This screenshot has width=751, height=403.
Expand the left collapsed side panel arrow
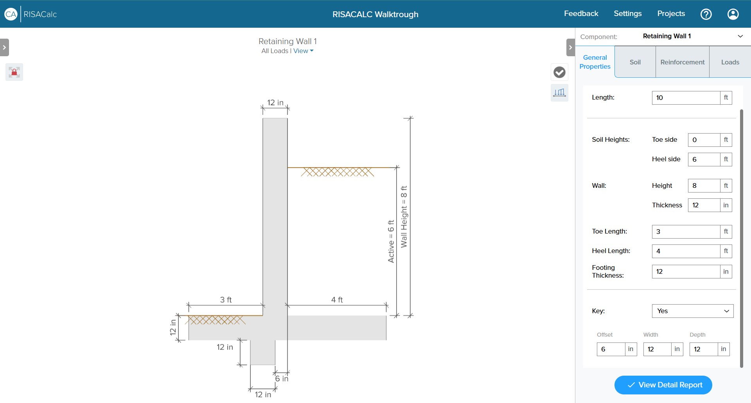point(4,48)
